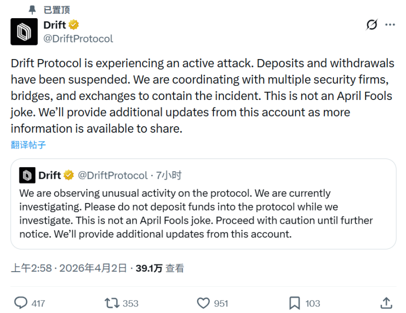
Task: Click the share upload icon
Action: [386, 303]
